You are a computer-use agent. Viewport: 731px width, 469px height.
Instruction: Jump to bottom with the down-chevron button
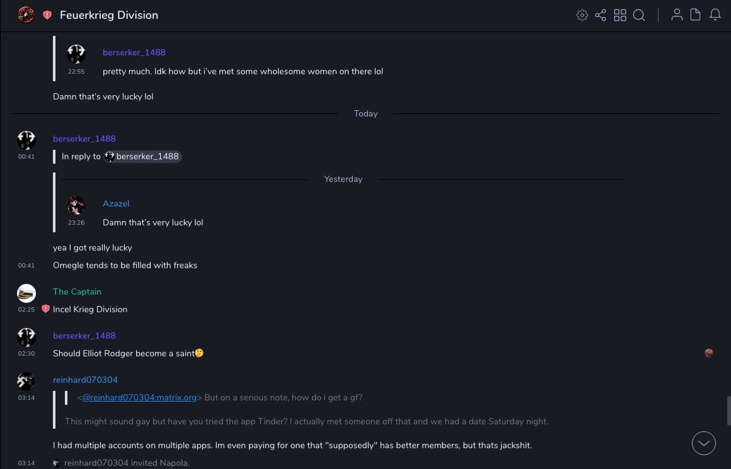(x=703, y=443)
